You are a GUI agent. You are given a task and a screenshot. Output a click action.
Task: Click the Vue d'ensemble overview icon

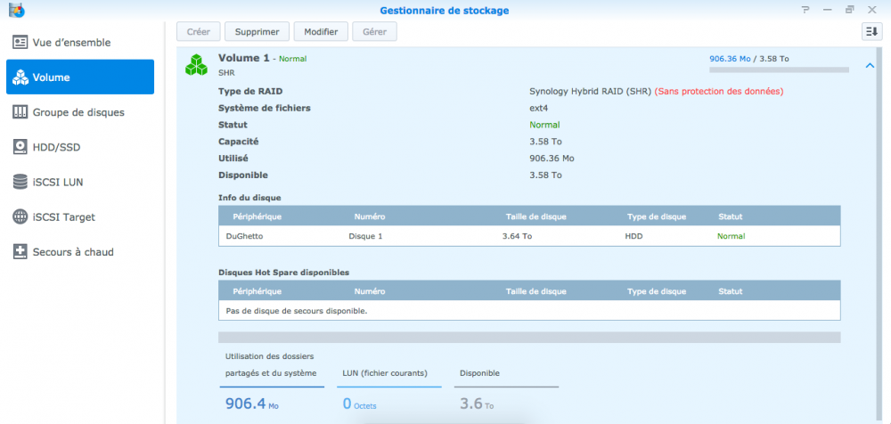pos(20,43)
